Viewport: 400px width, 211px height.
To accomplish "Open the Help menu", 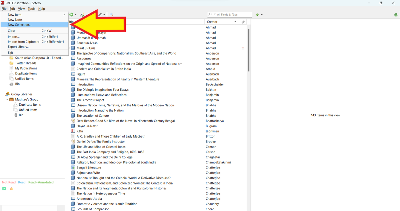I will point(41,9).
